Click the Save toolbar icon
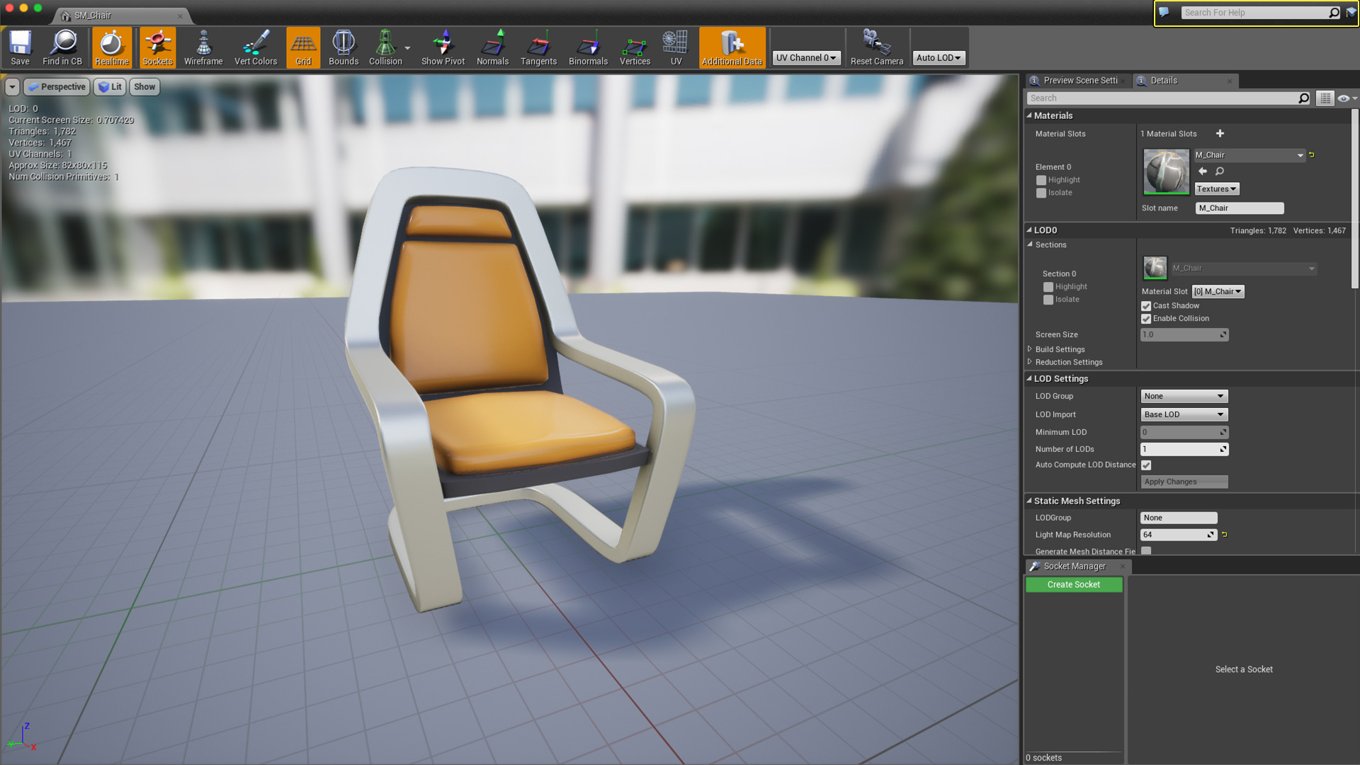This screenshot has height=765, width=1360. (x=20, y=47)
